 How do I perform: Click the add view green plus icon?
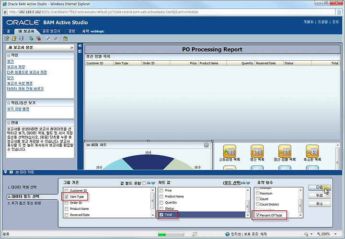coord(31,38)
